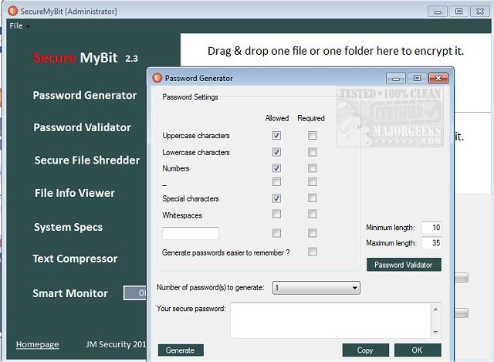494x362 pixels.
Task: Check Allowed for custom characters field
Action: [x=276, y=233]
